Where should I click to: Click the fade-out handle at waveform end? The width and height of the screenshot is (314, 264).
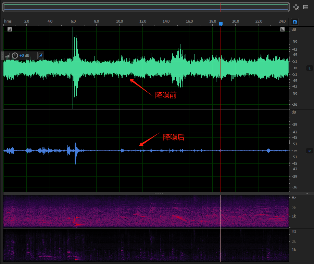click(x=282, y=29)
